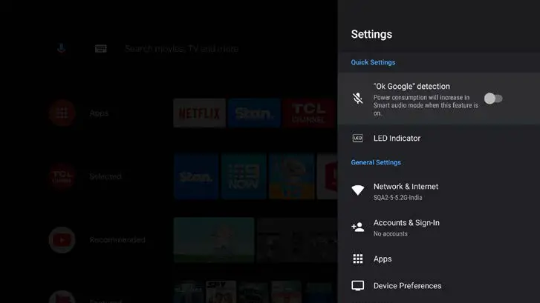Click the Wi-Fi icon beside Network & Internet

[358, 190]
